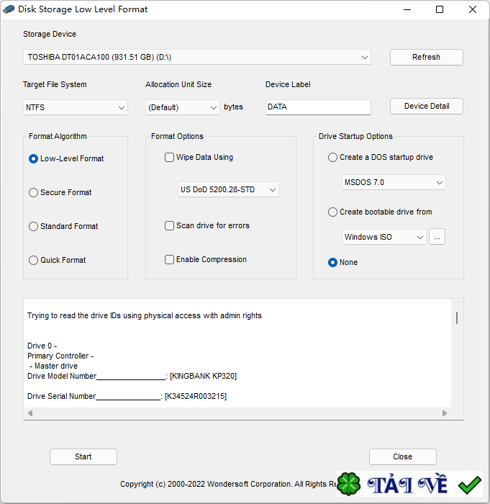Click log horizontal scroll right arrow
This screenshot has height=504, width=490.
445,413
